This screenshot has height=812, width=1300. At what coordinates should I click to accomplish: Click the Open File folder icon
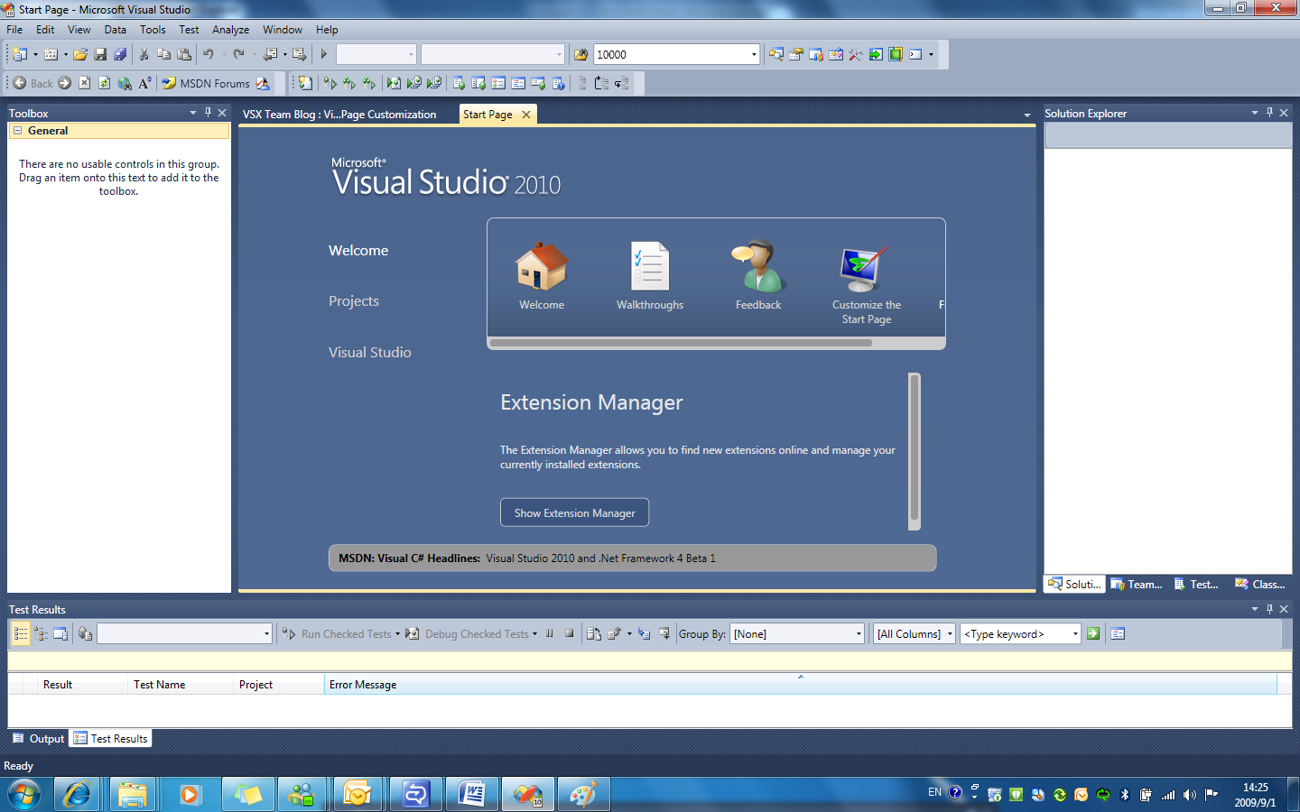tap(80, 54)
